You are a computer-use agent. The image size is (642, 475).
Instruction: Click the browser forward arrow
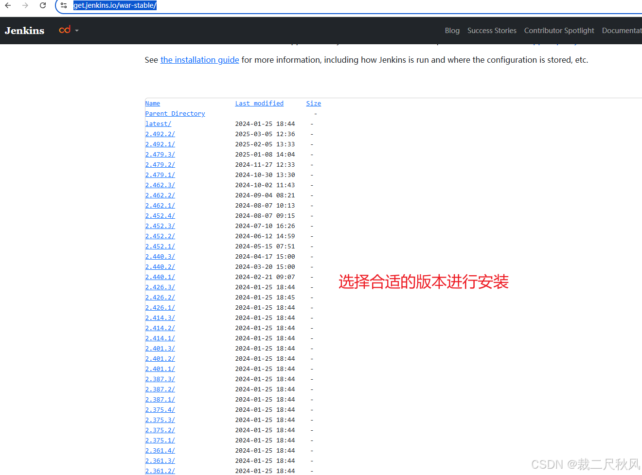tap(25, 5)
